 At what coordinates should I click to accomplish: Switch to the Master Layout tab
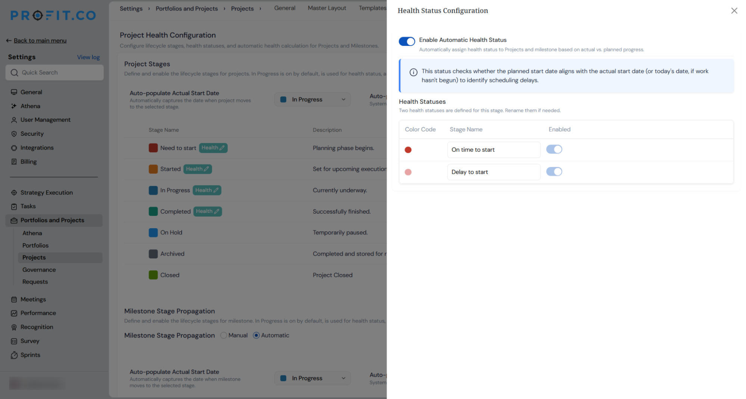click(327, 8)
